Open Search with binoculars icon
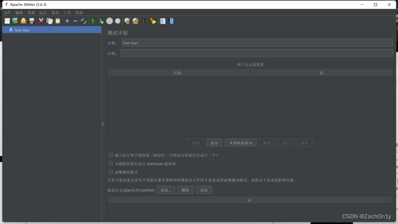398x224 pixels. click(145, 21)
